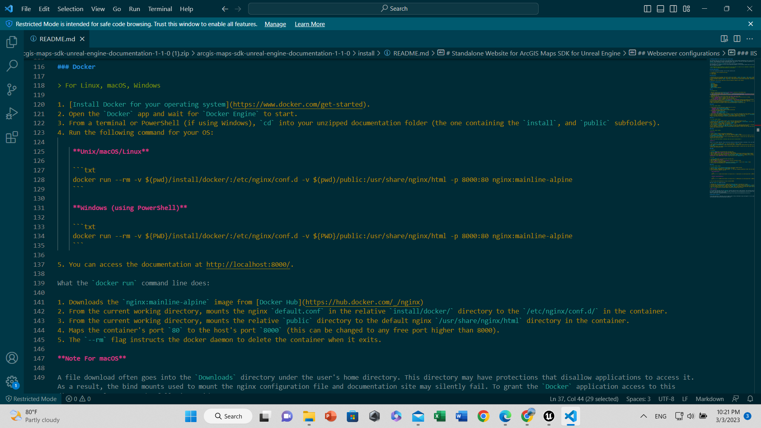This screenshot has height=428, width=761.
Task: Toggle the primary side bar layout icon
Action: 648,9
